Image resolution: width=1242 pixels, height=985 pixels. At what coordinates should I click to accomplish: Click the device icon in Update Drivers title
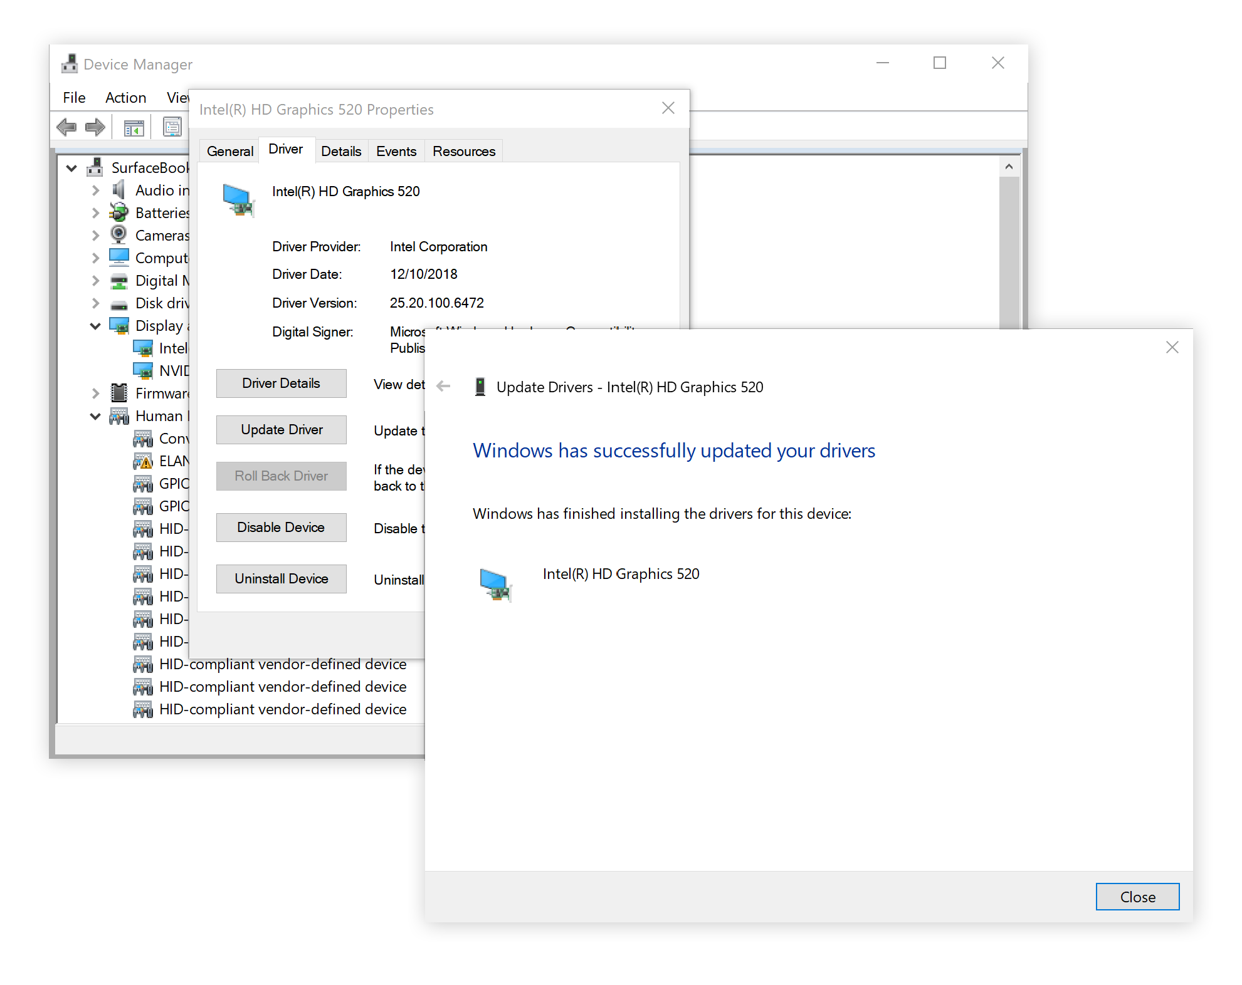point(480,387)
